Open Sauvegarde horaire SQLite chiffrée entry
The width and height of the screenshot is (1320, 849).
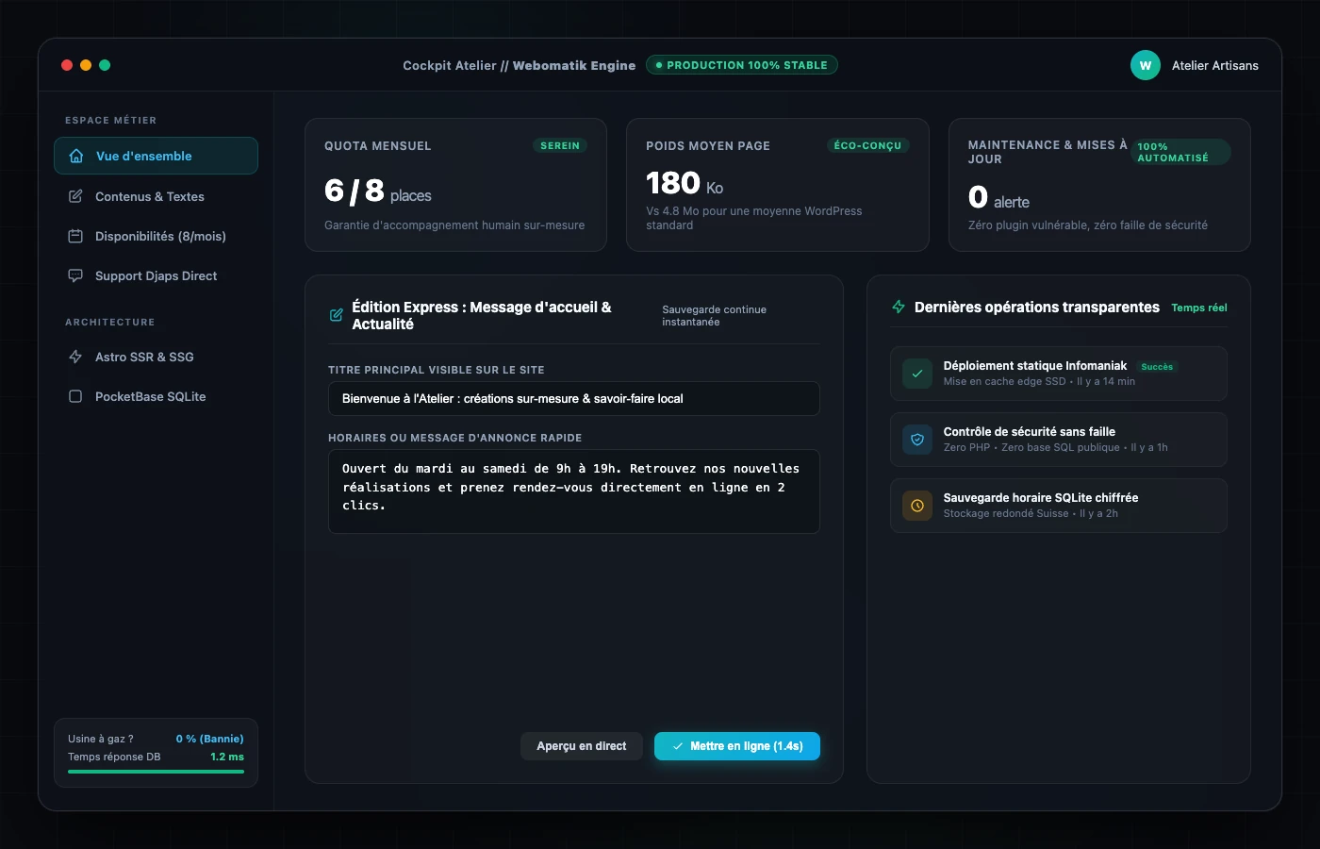coord(1059,506)
